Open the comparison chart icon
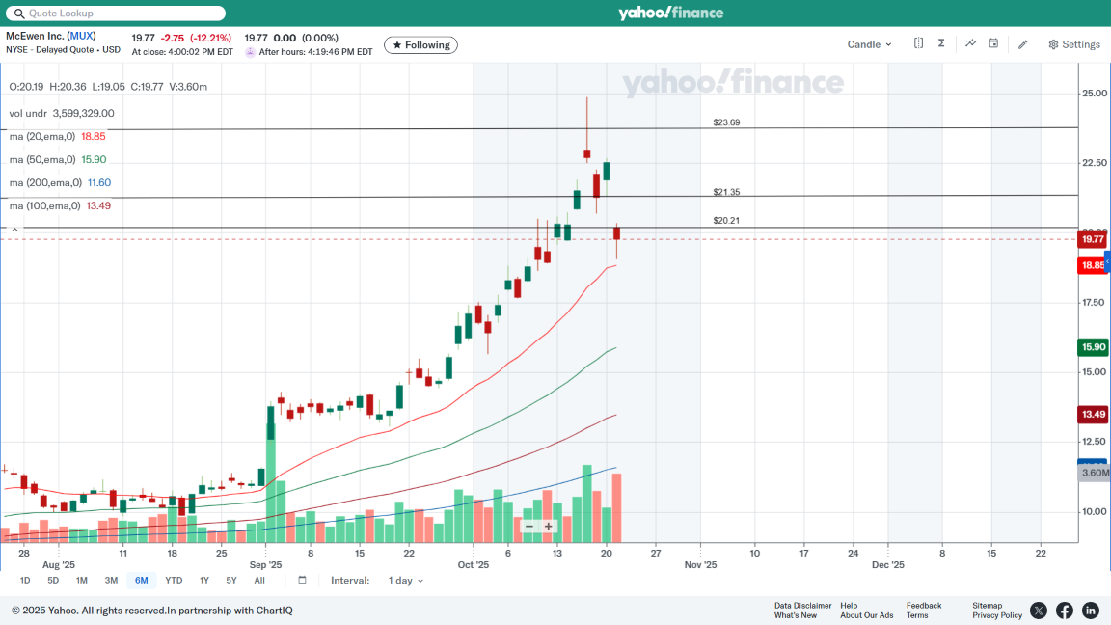Image resolution: width=1111 pixels, height=625 pixels. click(971, 43)
